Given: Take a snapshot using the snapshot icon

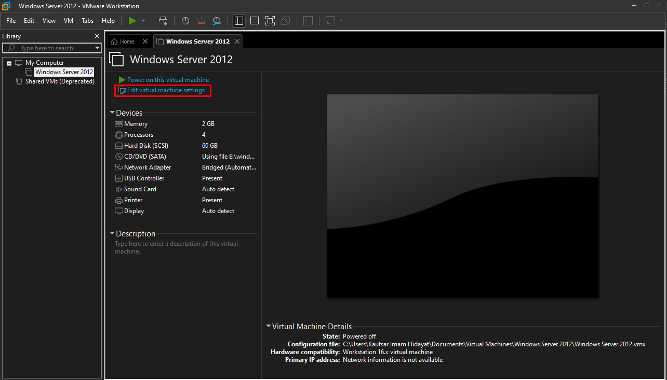Looking at the screenshot, I should (185, 21).
